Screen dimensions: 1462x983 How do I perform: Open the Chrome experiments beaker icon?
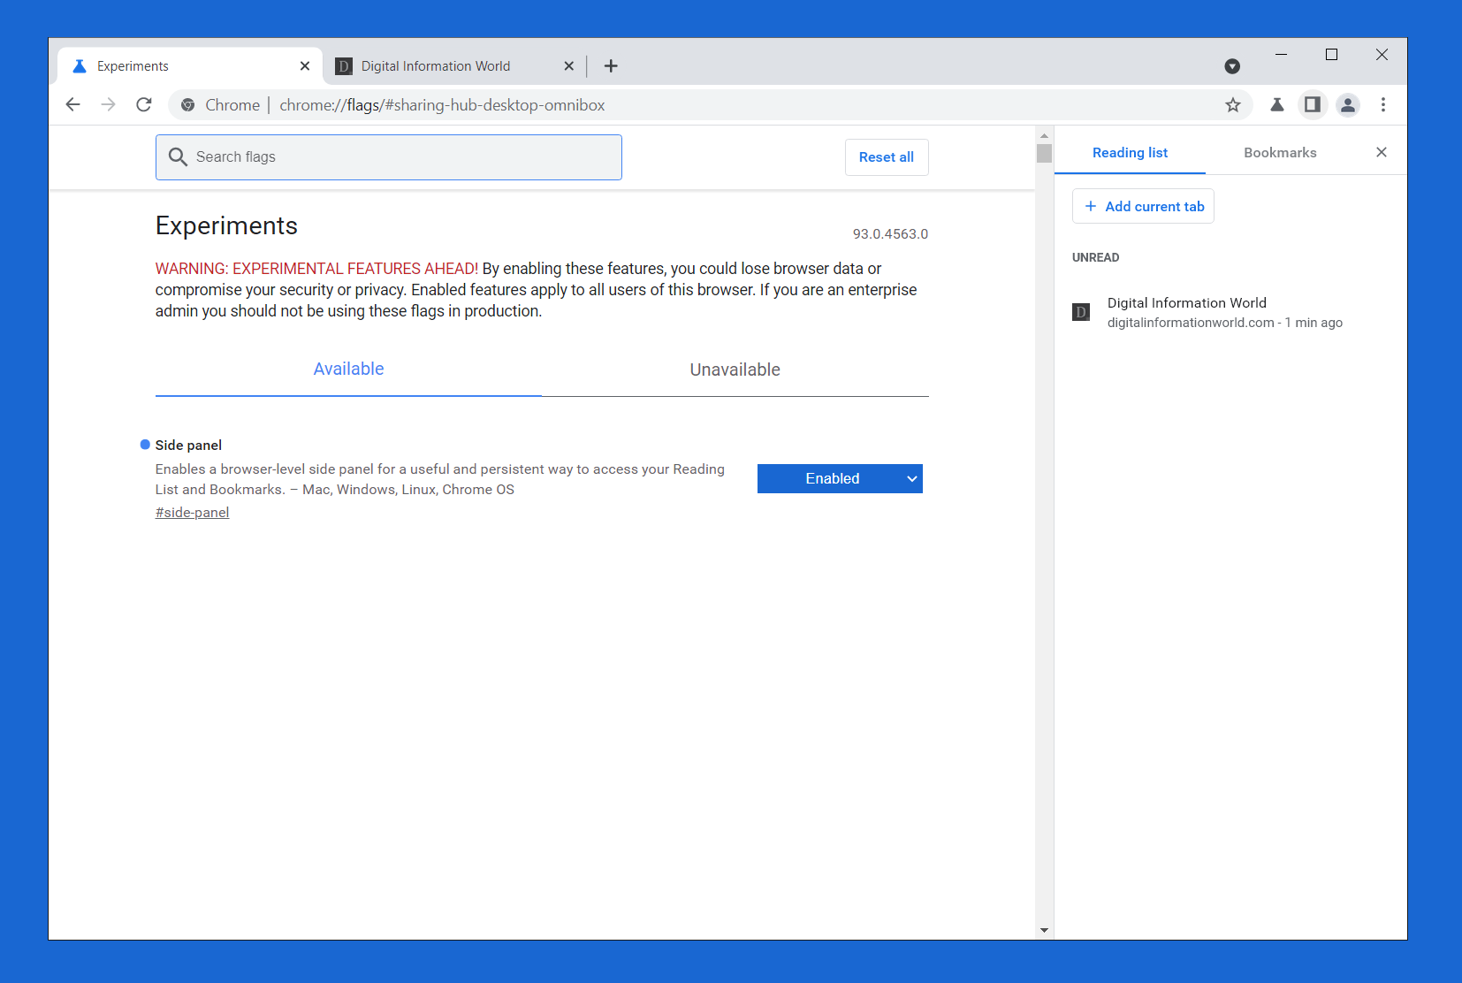pyautogui.click(x=1276, y=104)
